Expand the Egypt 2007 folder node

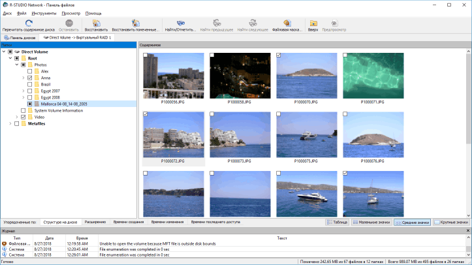[24, 91]
